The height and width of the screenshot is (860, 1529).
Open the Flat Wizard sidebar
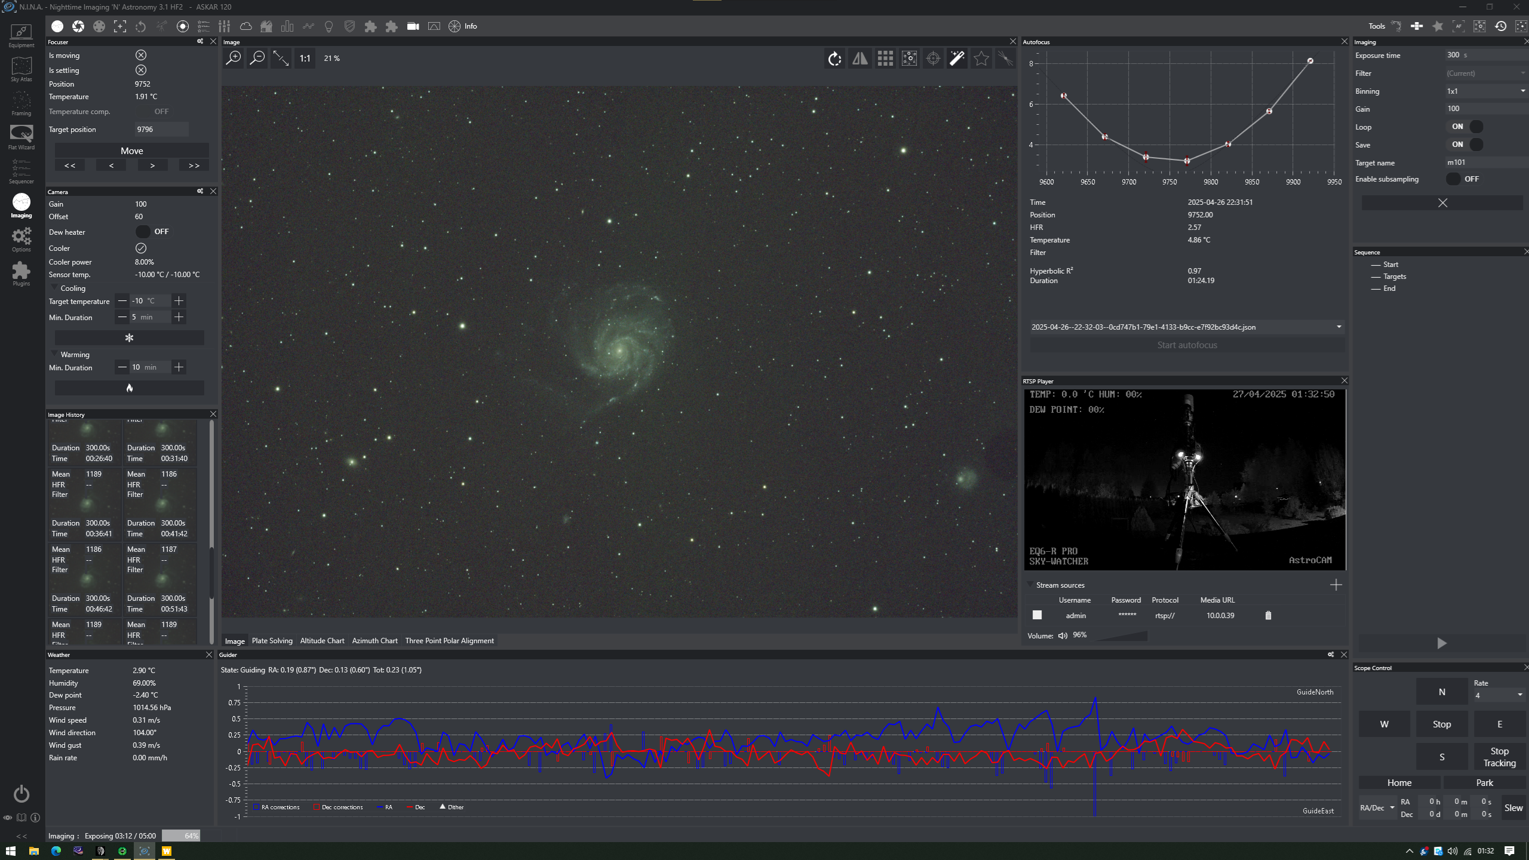[22, 137]
